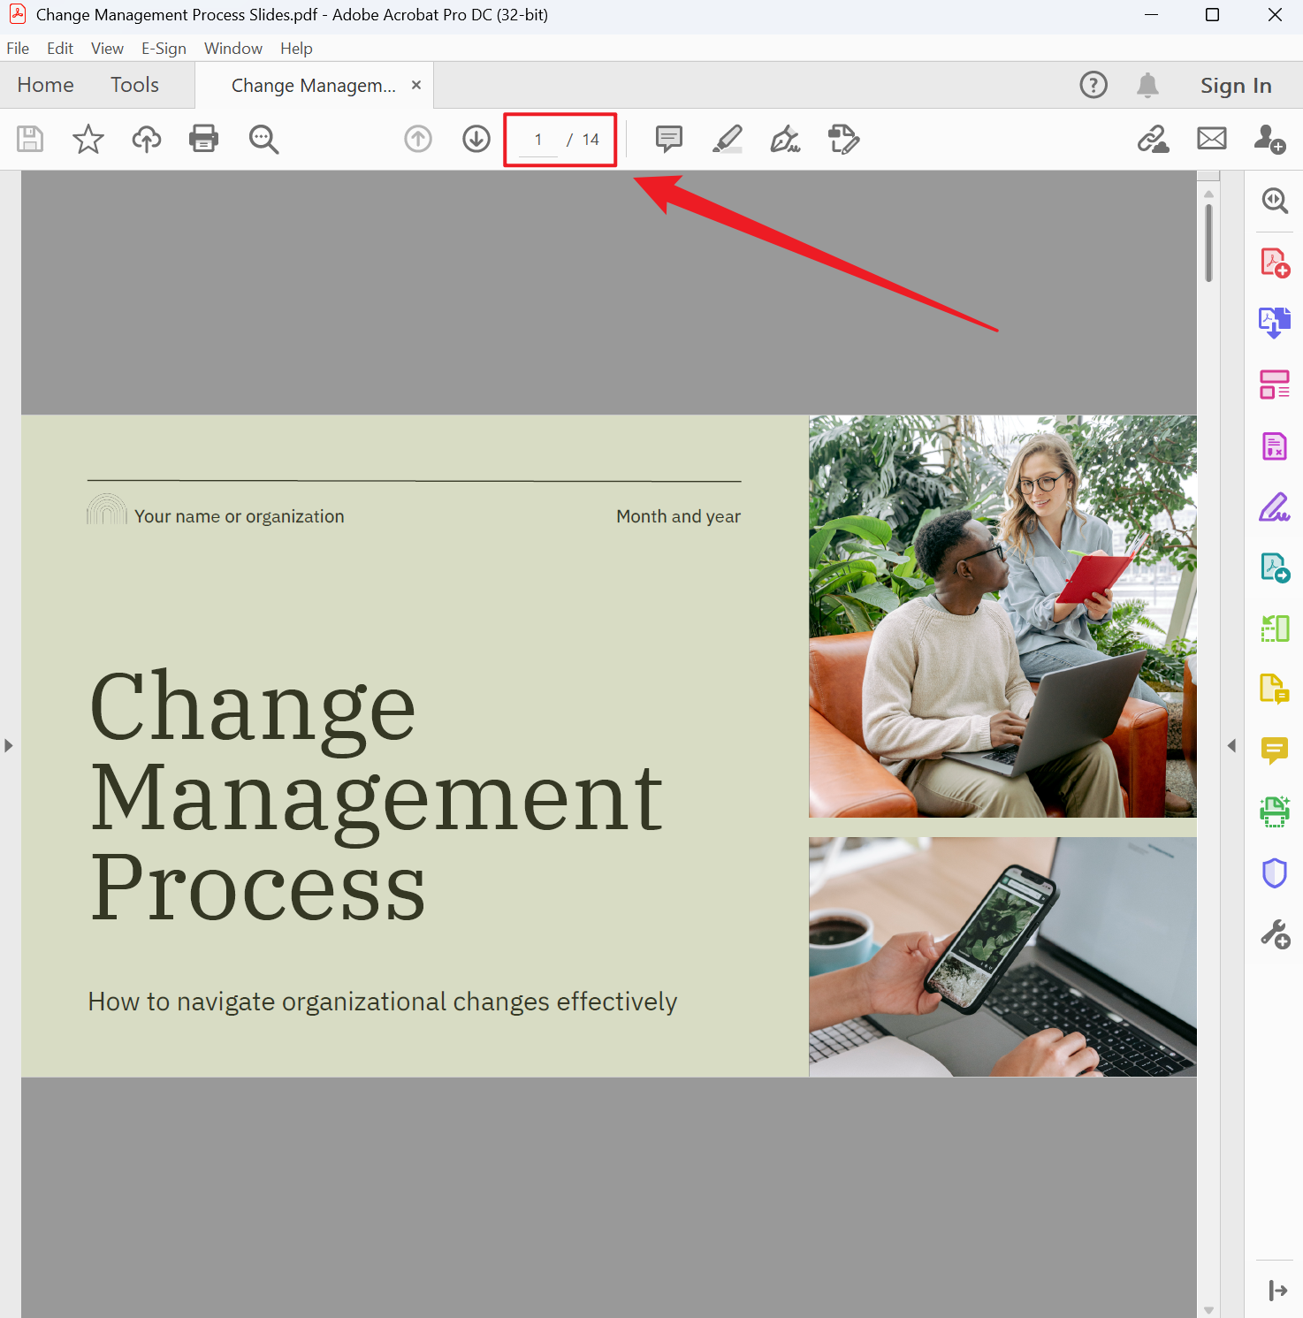
Task: Open the search magnifier tool
Action: pyautogui.click(x=263, y=139)
